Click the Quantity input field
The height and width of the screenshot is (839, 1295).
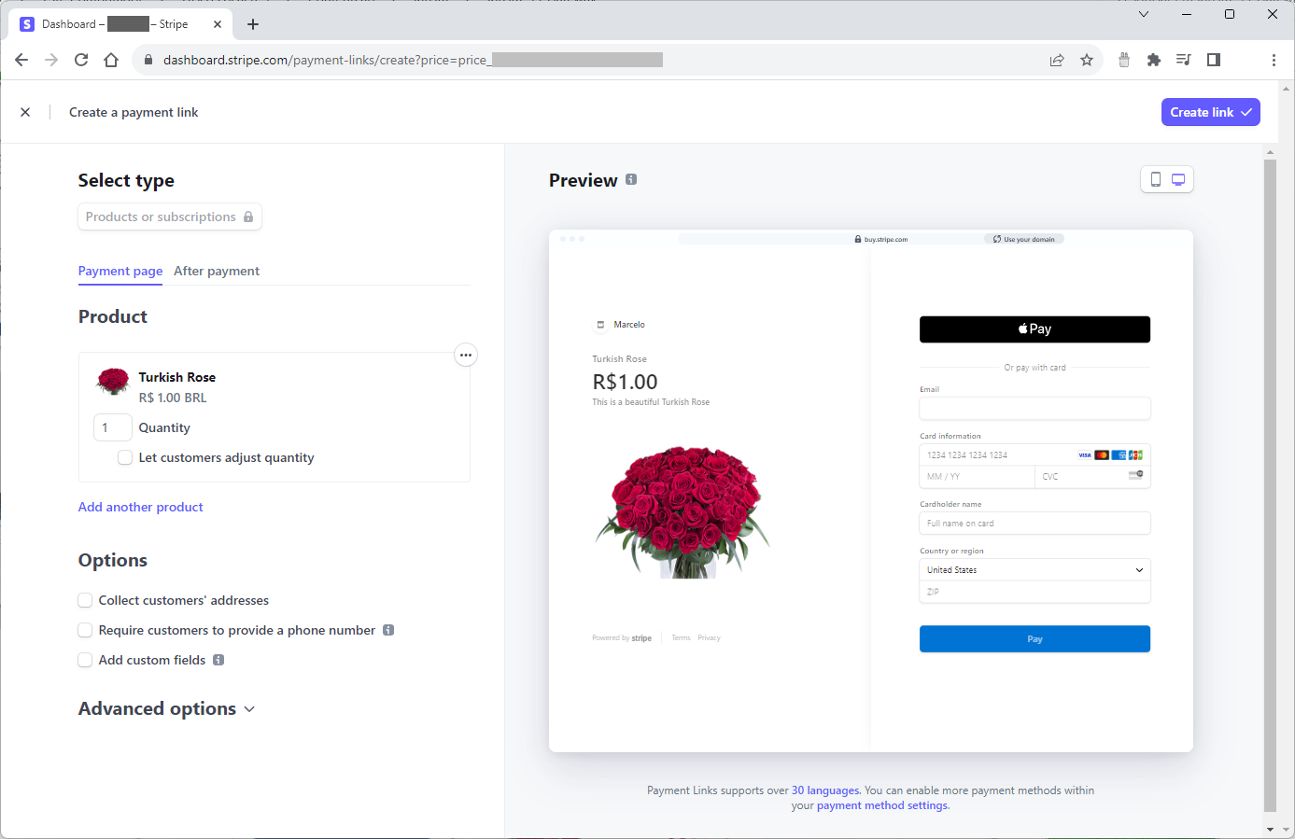[x=112, y=427]
